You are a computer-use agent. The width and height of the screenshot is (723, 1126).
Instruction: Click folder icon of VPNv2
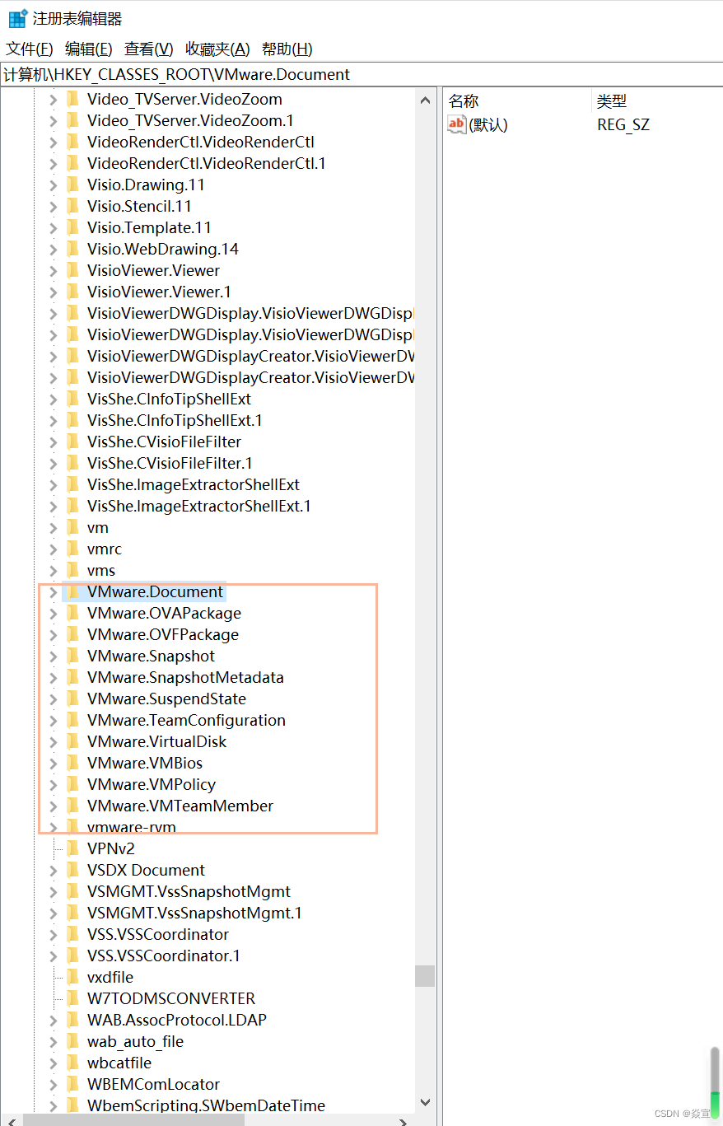point(72,849)
